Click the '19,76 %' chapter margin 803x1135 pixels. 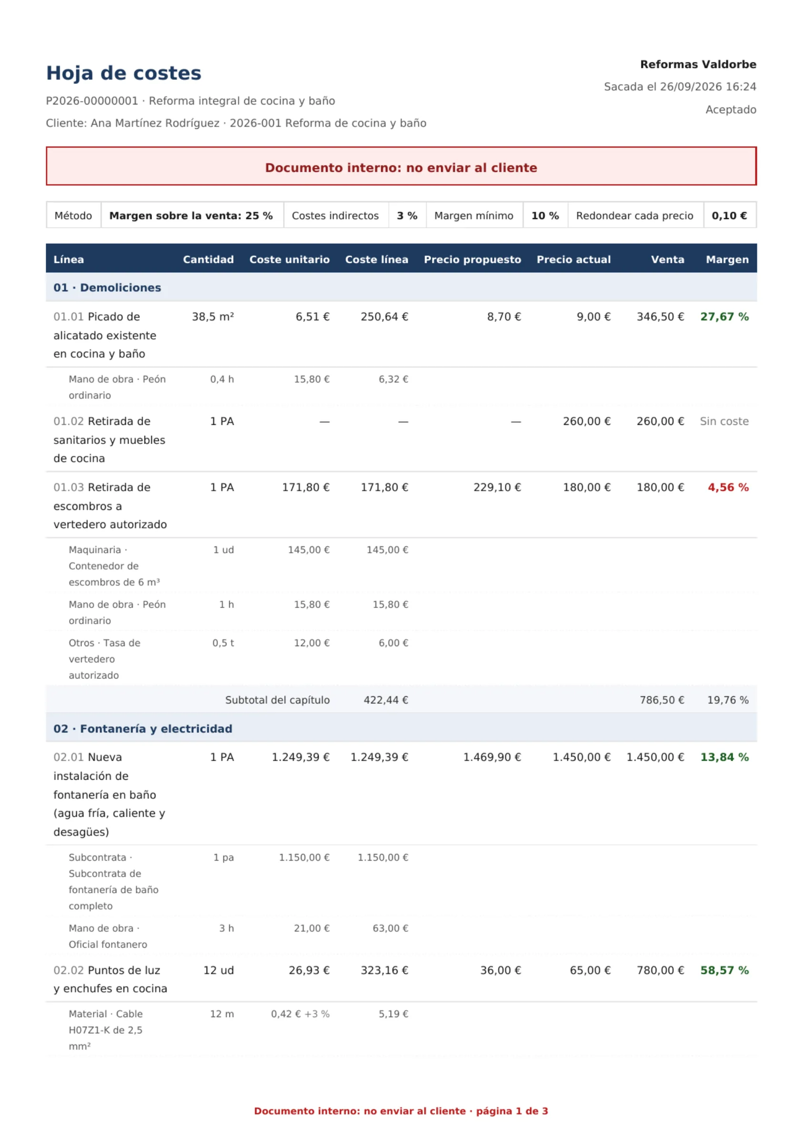[728, 700]
